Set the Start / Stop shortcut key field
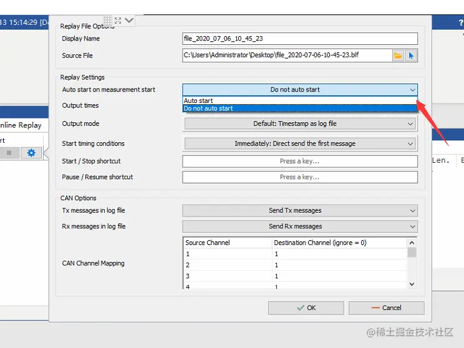Image resolution: width=464 pixels, height=348 pixels. click(300, 162)
